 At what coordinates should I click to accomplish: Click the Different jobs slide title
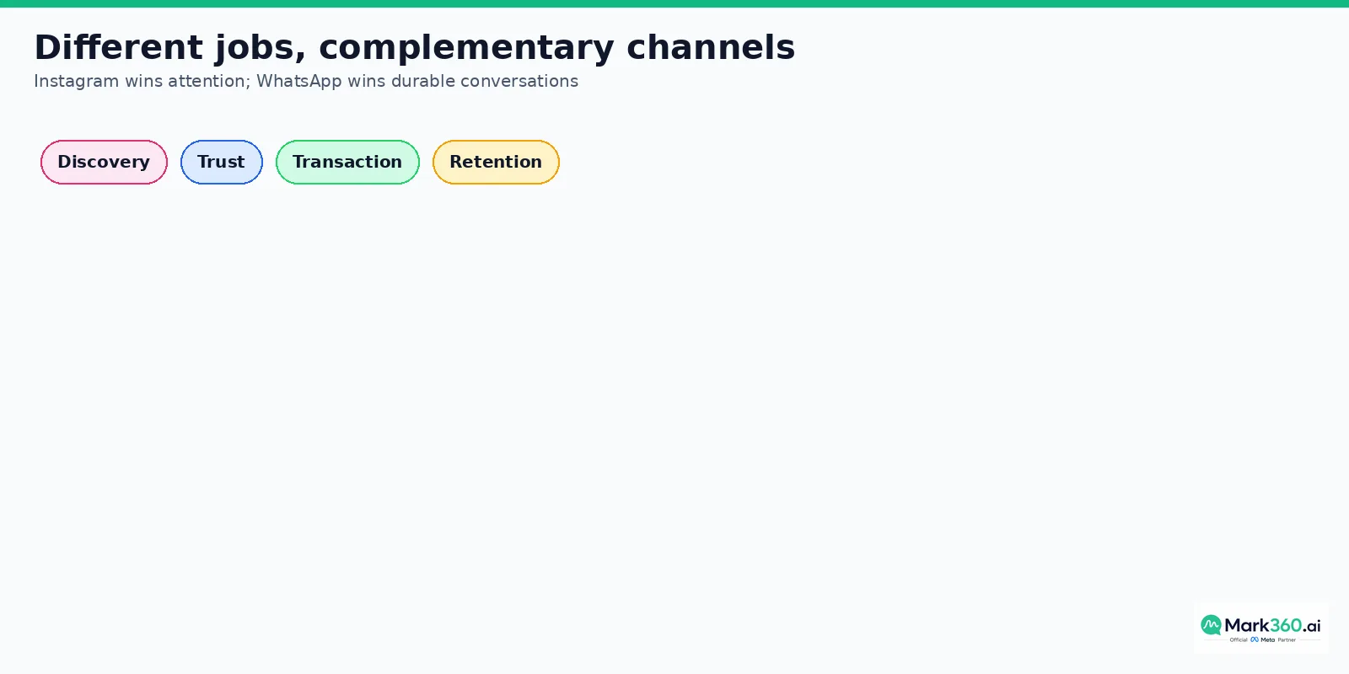click(414, 47)
